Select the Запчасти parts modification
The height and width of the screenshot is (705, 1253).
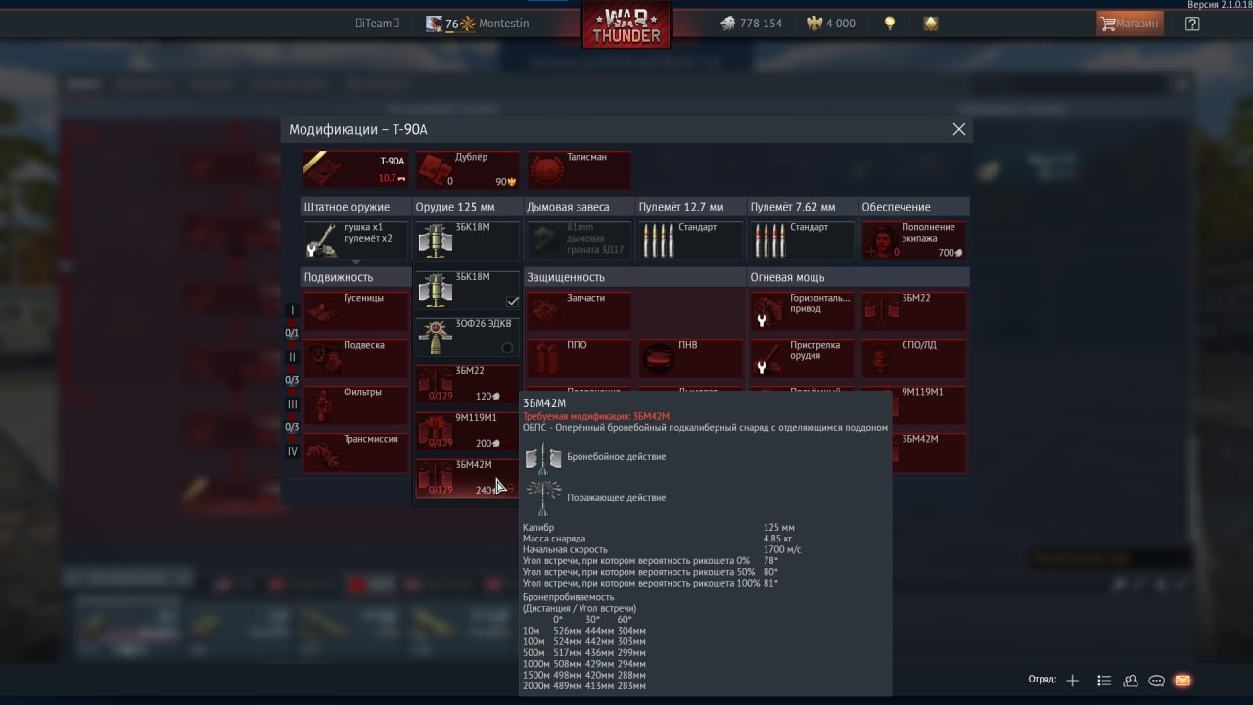579,311
